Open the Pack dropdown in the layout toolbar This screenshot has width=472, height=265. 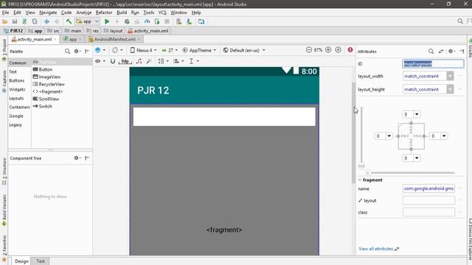tap(163, 61)
